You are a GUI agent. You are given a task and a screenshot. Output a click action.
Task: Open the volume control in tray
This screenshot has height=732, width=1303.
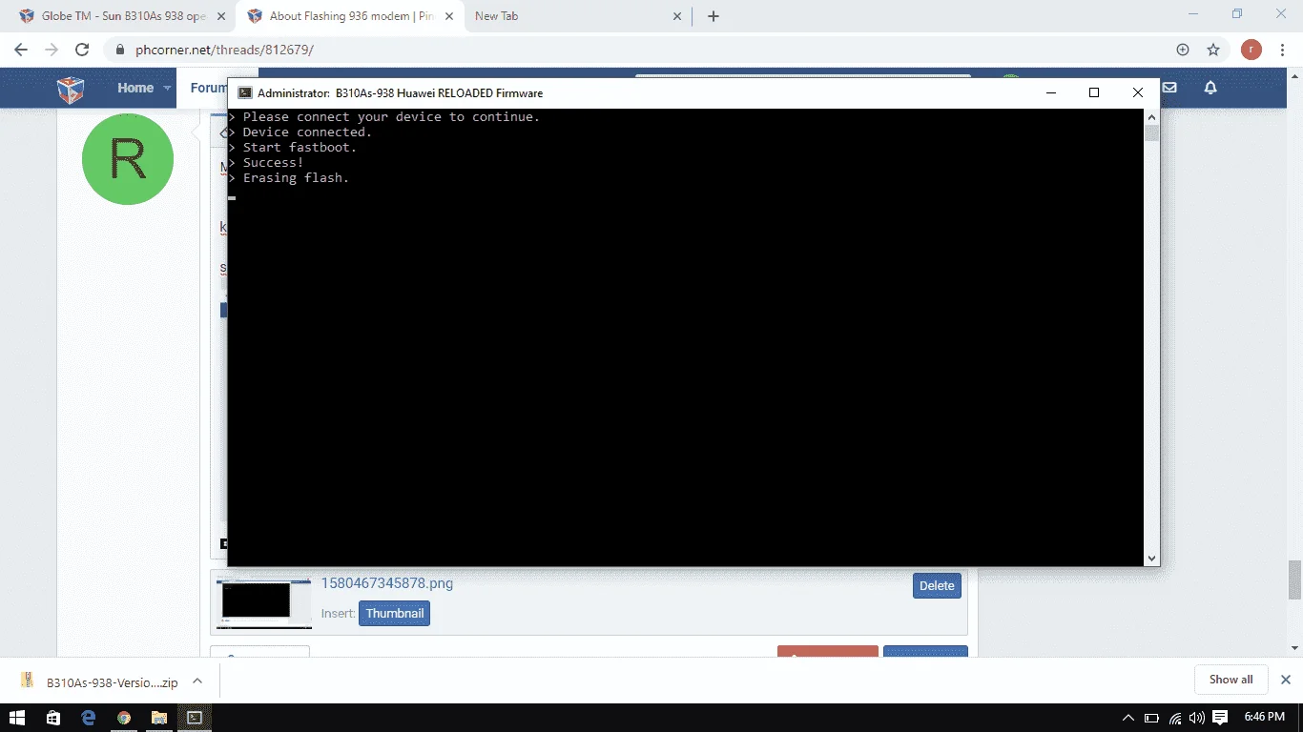[1197, 718]
